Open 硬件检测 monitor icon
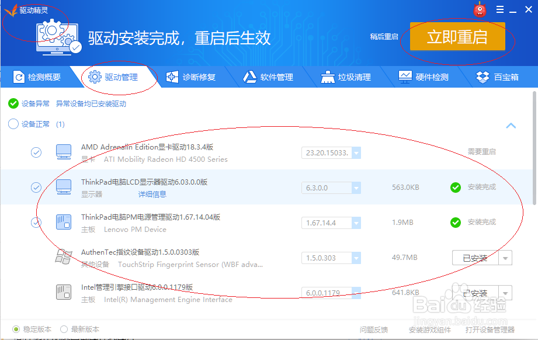 [405, 77]
